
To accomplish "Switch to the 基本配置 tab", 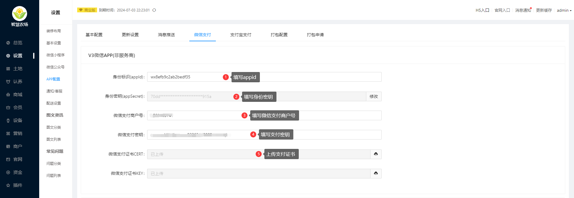I will 94,35.
